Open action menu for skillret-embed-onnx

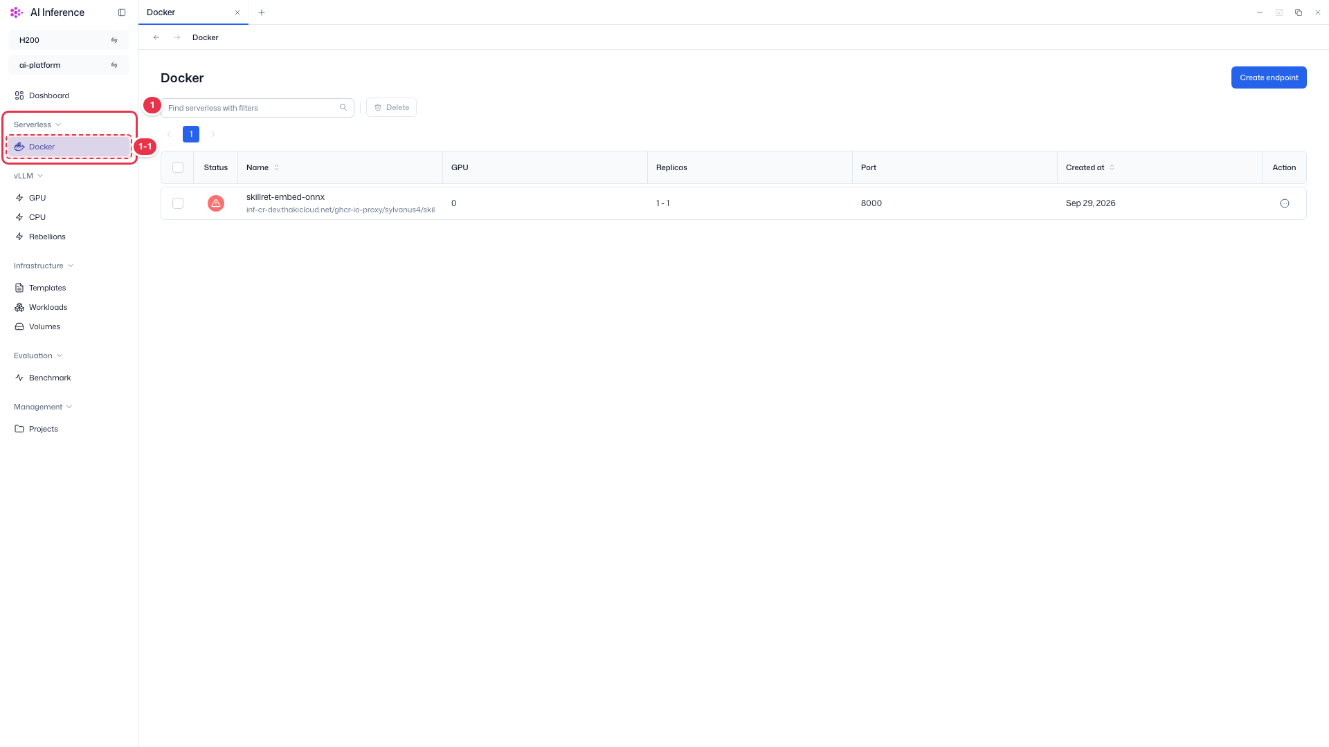pos(1285,203)
